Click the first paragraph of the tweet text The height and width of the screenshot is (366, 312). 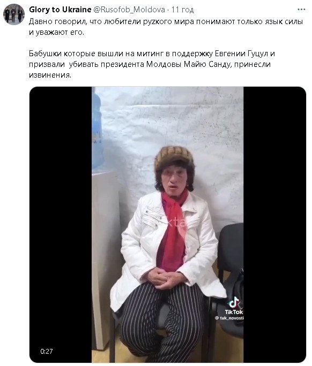[x=166, y=27]
